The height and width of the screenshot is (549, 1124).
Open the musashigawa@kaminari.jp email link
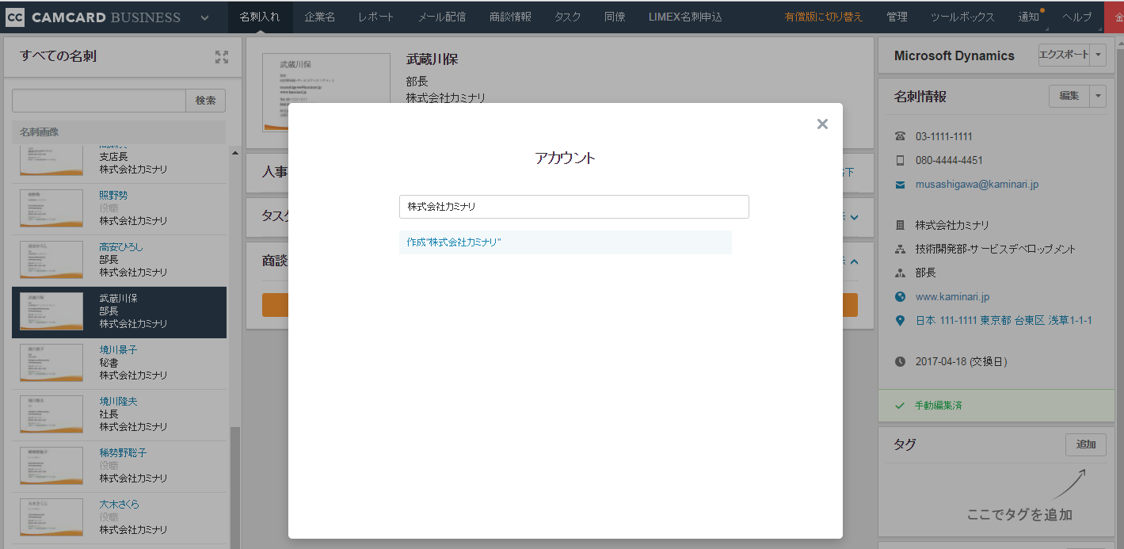977,184
